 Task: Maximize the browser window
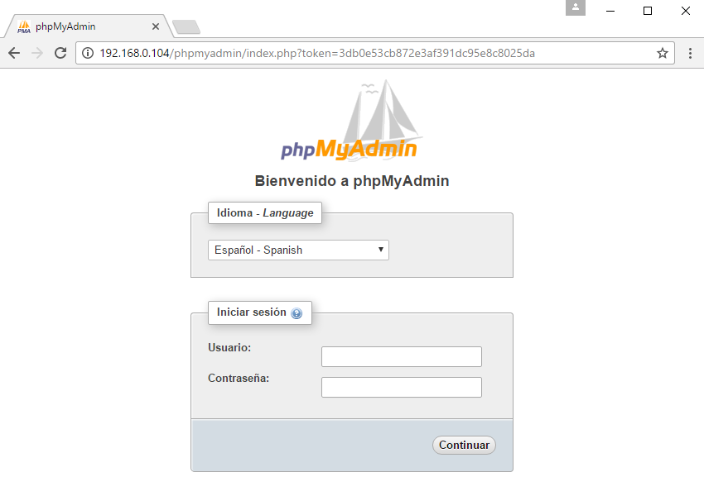[648, 11]
